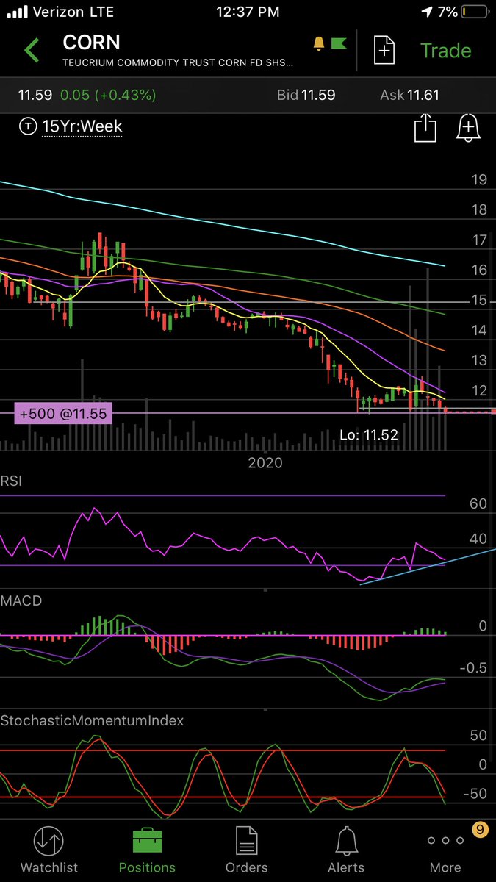Change the 15Yr:Week timeframe selector
This screenshot has height=882, width=496.
point(82,126)
